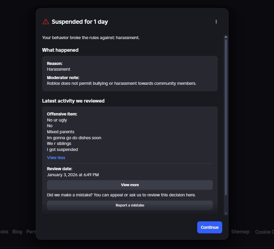Click the red warning triangle icon

click(x=46, y=22)
